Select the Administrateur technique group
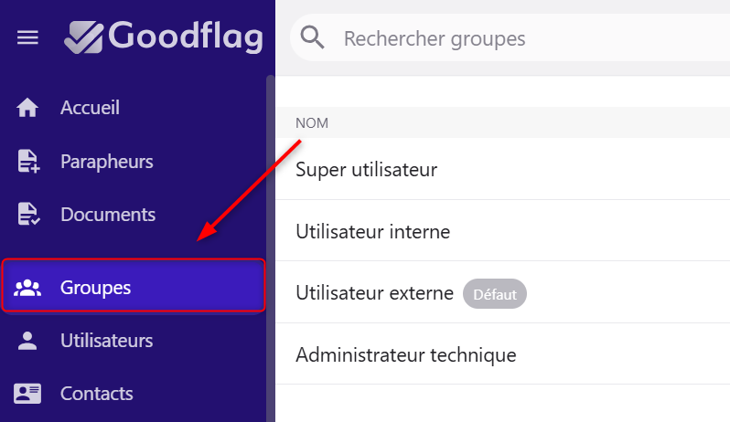The width and height of the screenshot is (730, 422). pos(503,354)
